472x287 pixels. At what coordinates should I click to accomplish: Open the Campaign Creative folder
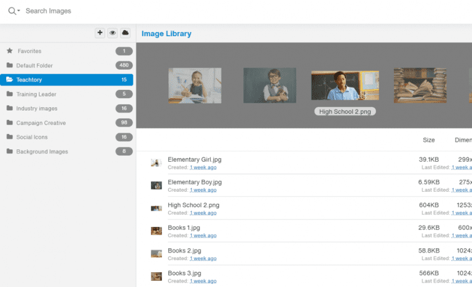click(41, 123)
